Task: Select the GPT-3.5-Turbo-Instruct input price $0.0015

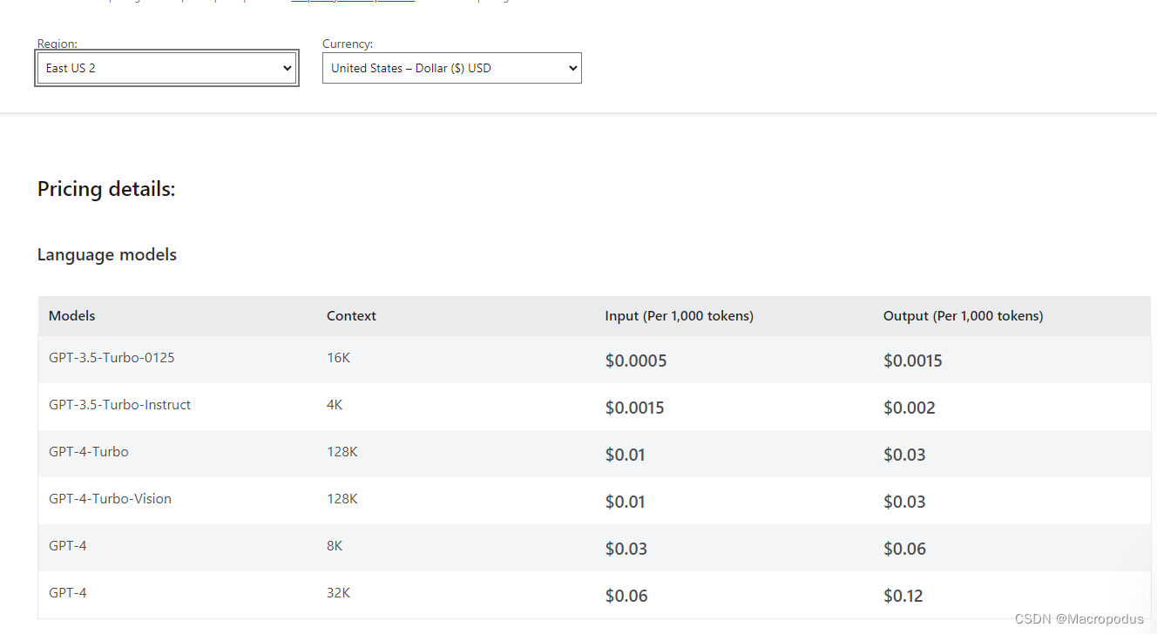Action: pos(634,408)
